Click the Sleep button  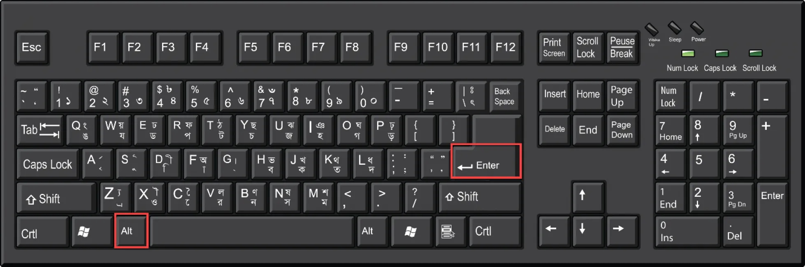(x=674, y=28)
